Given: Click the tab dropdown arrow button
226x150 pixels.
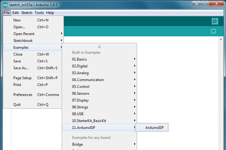Looking at the screenshot, I should coord(213,31).
